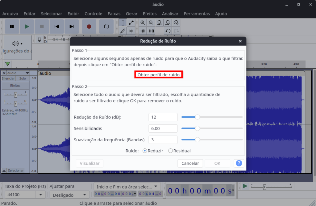Click the Redo arrow icon
The image size is (316, 206).
coord(176,31)
